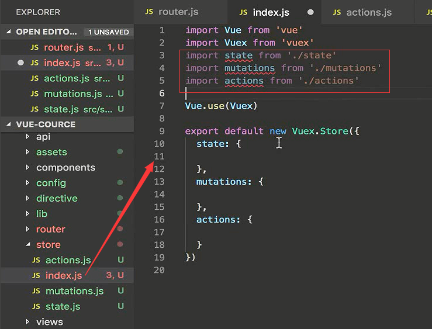Expand the components folder

click(x=27, y=168)
